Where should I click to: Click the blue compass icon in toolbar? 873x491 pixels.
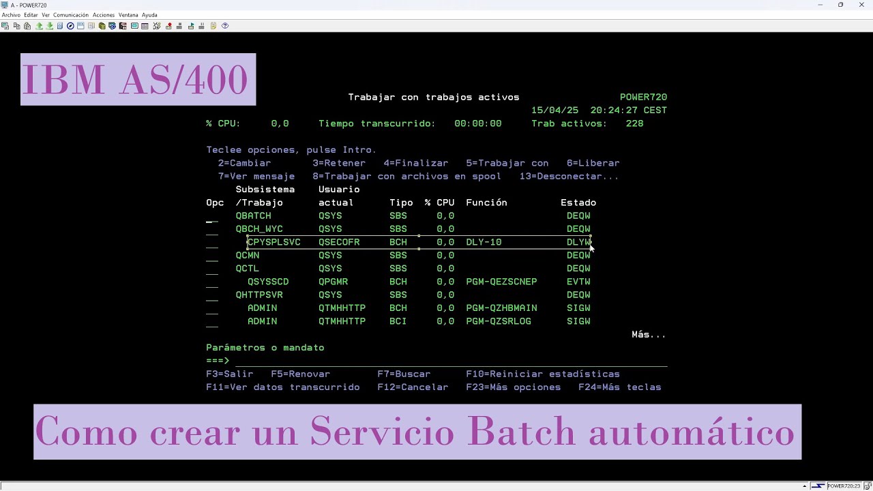(x=70, y=26)
